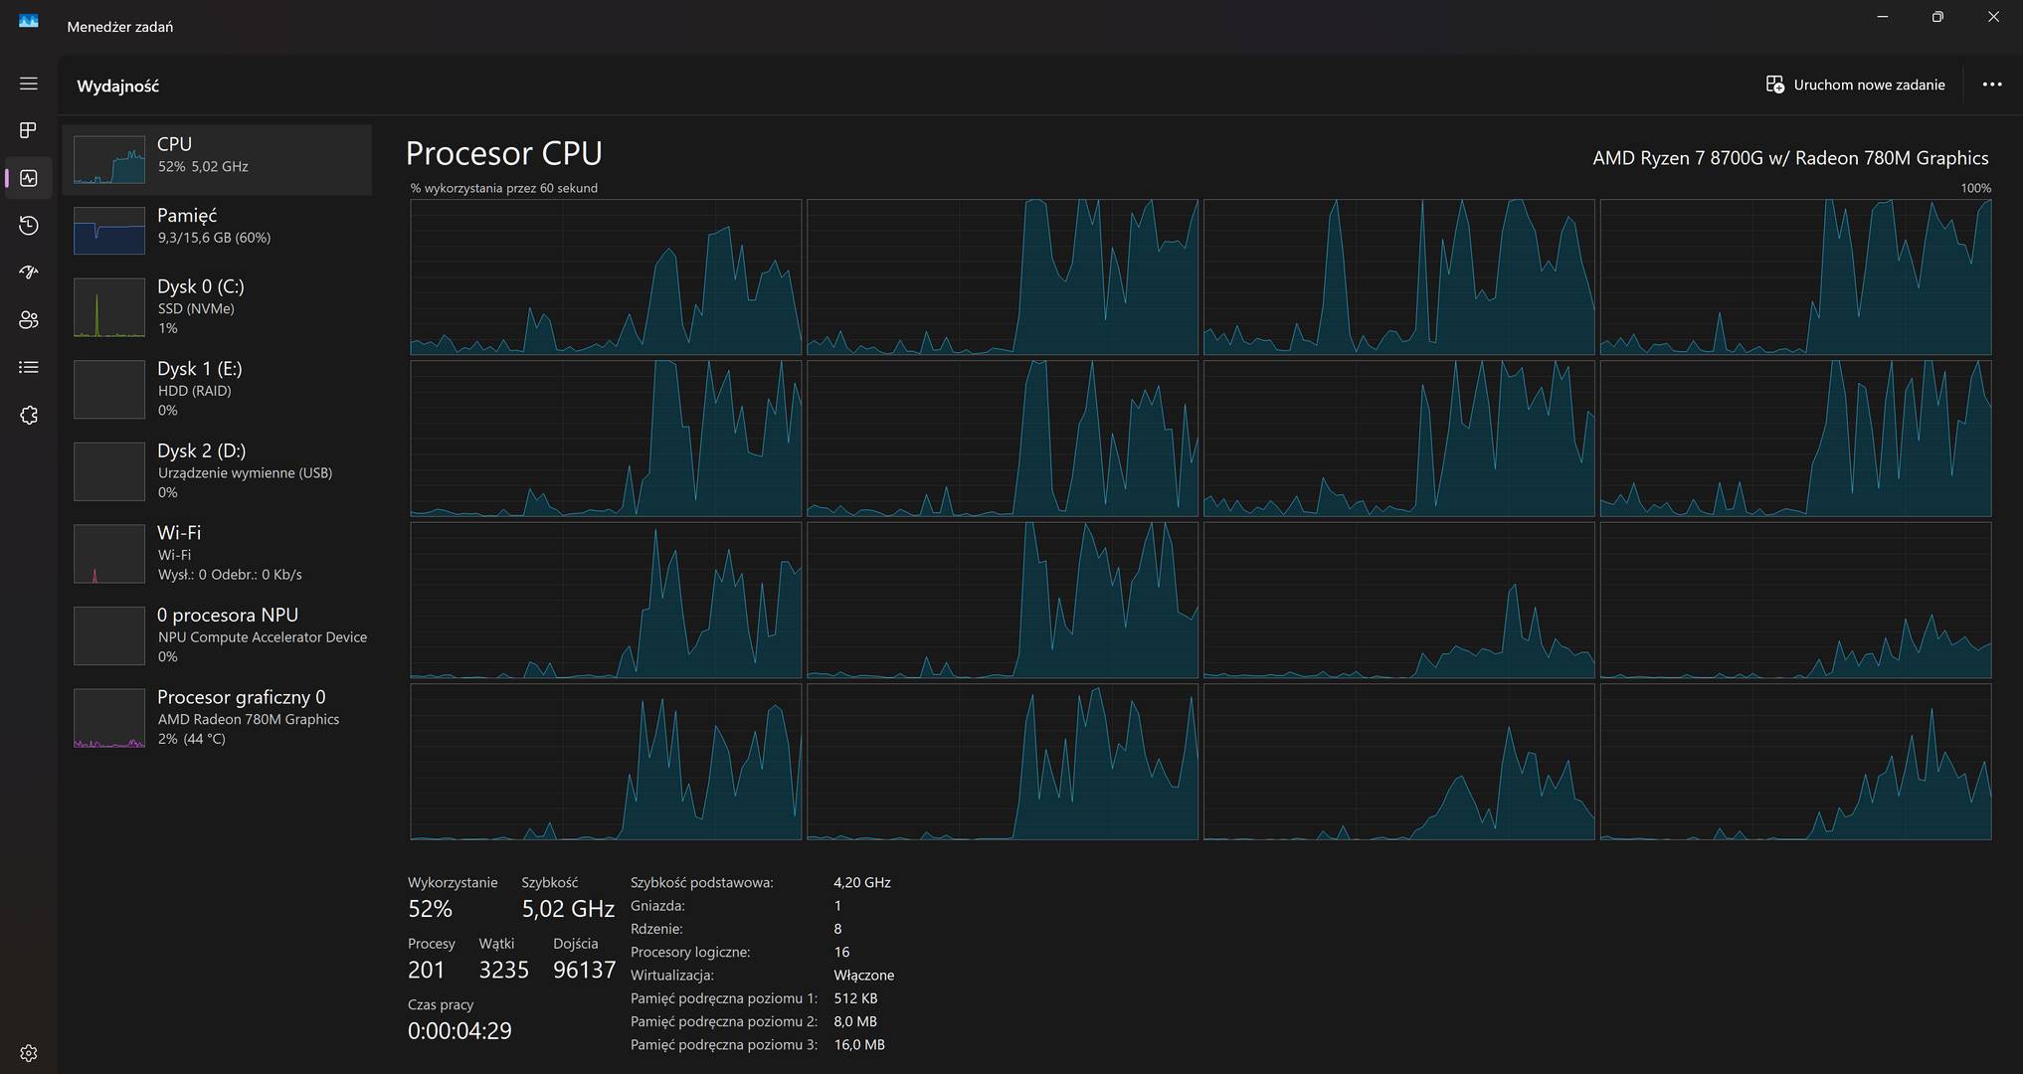
Task: Select Dysk 1 (E:) entry
Action: [217, 389]
